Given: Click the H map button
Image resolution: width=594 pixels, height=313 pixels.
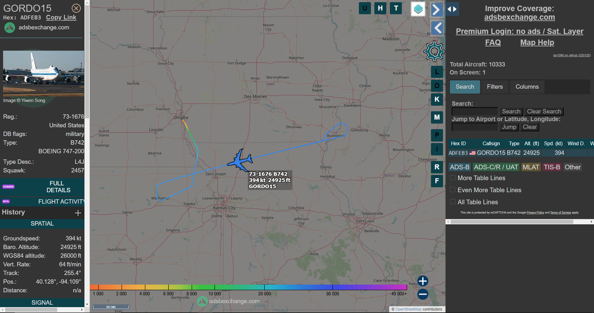Looking at the screenshot, I should click(x=380, y=8).
